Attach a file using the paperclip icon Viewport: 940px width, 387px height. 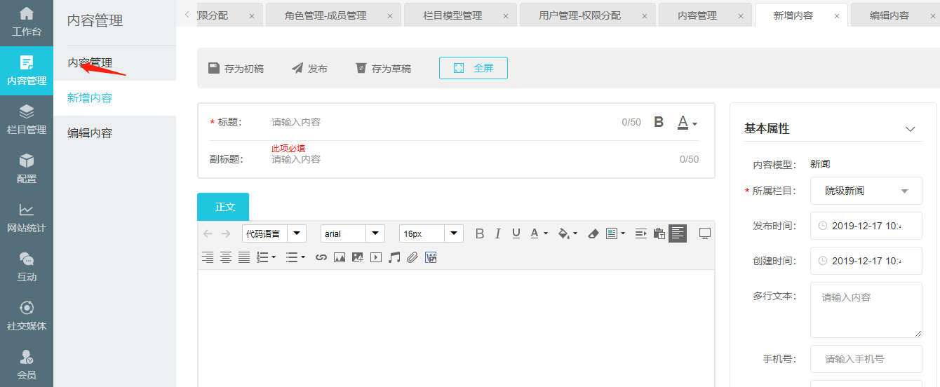pyautogui.click(x=412, y=257)
